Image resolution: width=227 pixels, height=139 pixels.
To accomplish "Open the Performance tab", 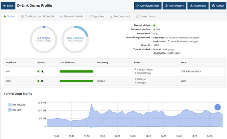I will pos(120,16).
